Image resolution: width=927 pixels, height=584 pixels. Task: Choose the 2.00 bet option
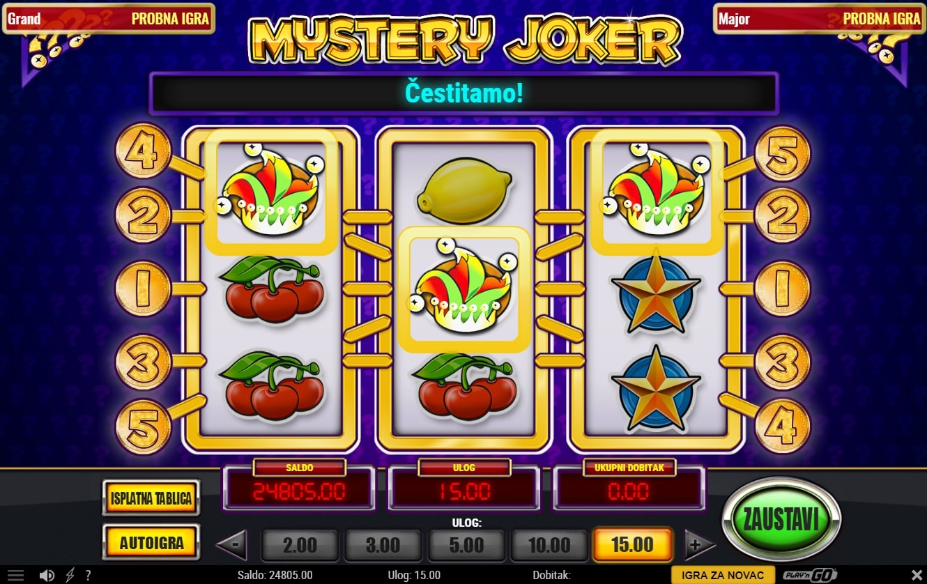300,545
